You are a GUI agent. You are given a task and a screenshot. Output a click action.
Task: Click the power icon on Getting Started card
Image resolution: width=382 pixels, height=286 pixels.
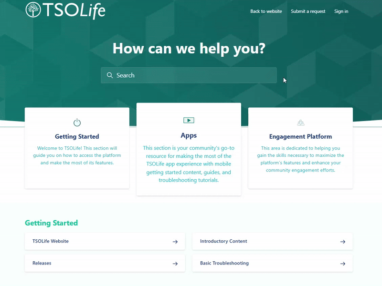point(77,123)
